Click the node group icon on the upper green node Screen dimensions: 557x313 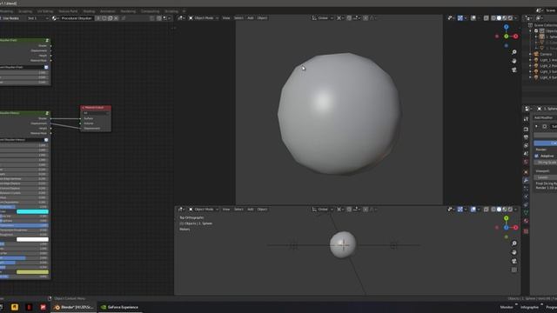click(47, 41)
